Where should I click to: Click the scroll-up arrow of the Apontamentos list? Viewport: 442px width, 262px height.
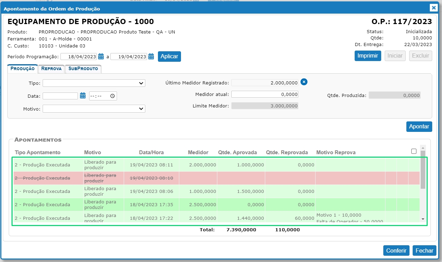point(423,148)
